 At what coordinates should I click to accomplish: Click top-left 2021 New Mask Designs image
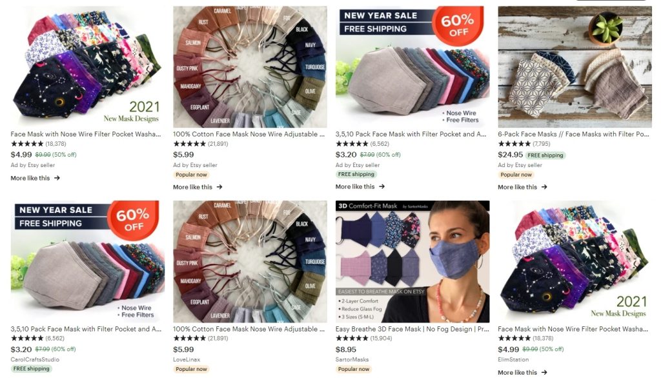(x=88, y=66)
